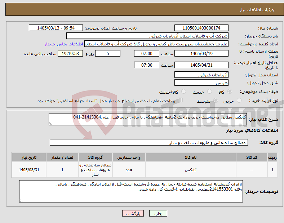Viewport: 284px width, 223px height.
Task: Click the گروه کالا column header
Action: (x=95, y=157)
